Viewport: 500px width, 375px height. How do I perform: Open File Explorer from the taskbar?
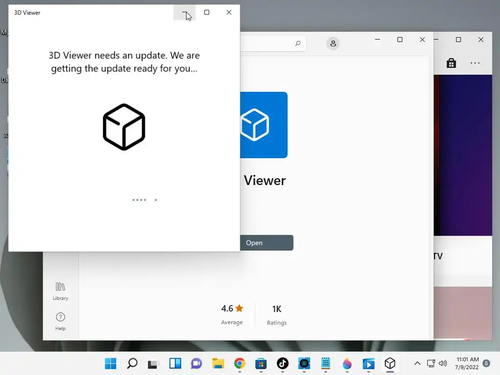(218, 363)
